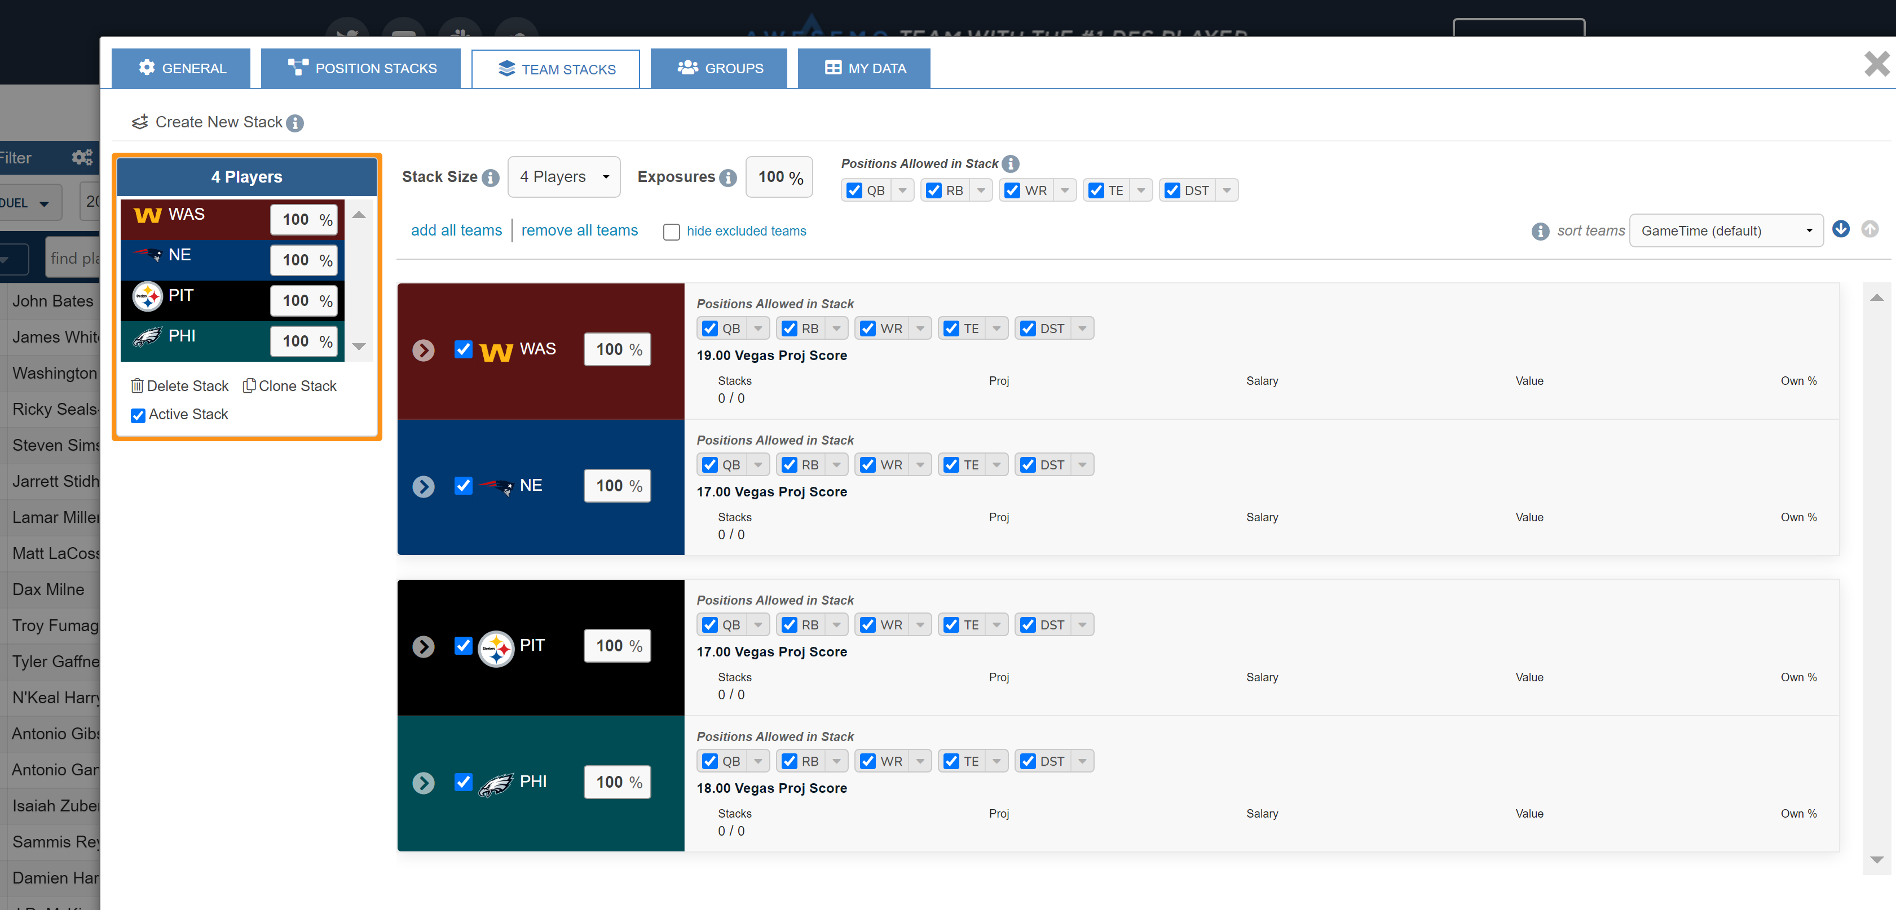Click the add all teams link
The image size is (1896, 910).
pos(456,231)
